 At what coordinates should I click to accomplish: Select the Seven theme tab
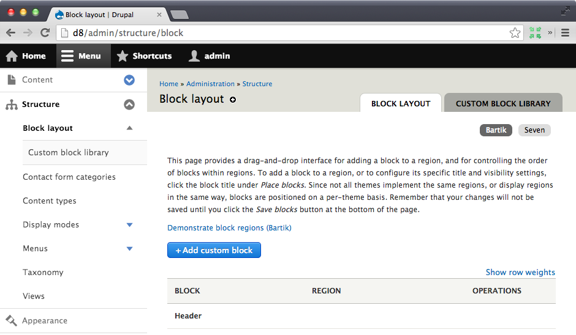pyautogui.click(x=534, y=130)
